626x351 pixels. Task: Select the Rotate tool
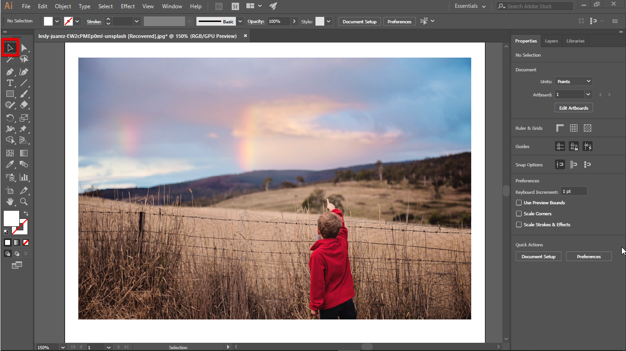click(9, 118)
